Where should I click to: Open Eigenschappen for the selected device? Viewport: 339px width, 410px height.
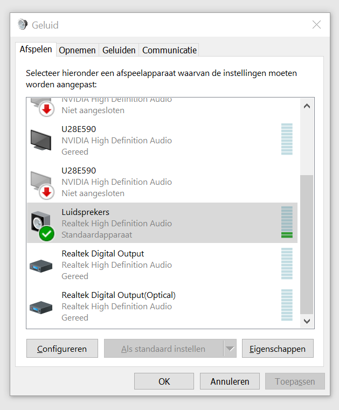pos(278,348)
